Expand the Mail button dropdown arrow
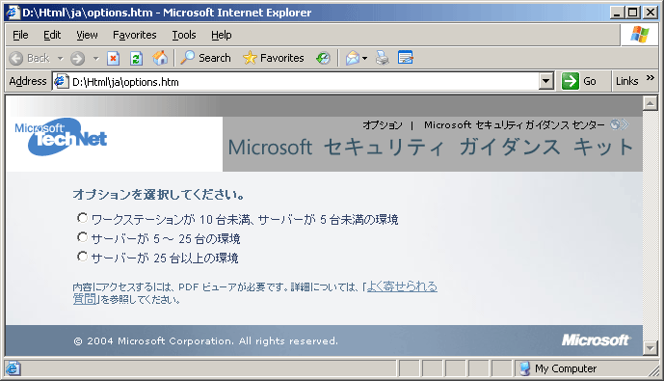The width and height of the screenshot is (664, 381). click(x=364, y=58)
